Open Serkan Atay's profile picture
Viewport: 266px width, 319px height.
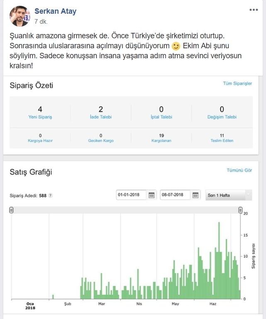(20, 16)
